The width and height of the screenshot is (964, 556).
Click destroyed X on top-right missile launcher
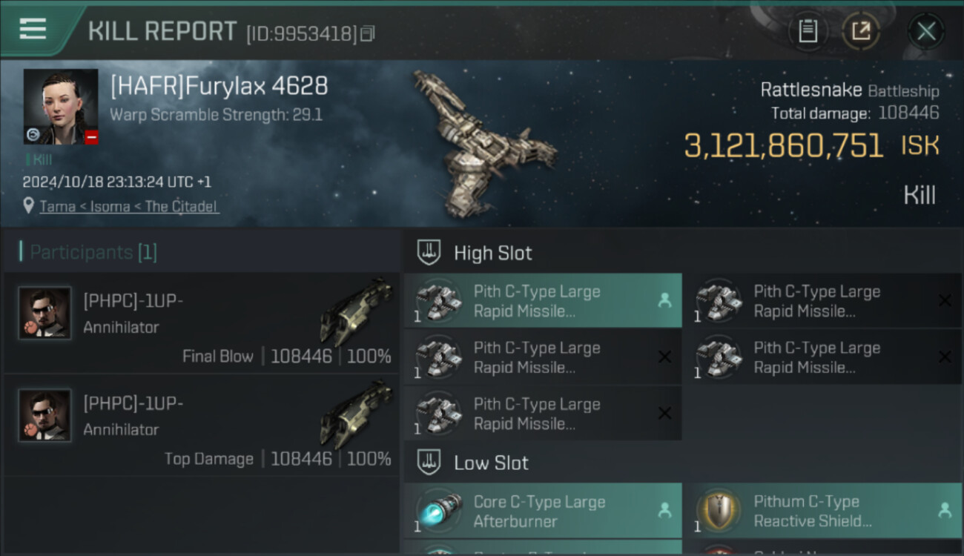coord(945,301)
